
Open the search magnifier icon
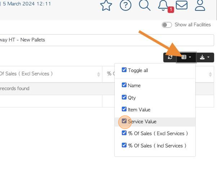[145, 5]
